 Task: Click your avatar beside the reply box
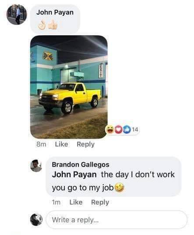[36, 220]
